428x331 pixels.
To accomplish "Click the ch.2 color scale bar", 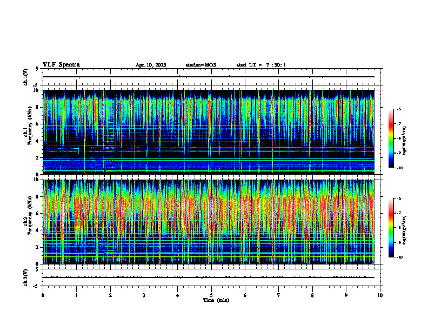I will (x=391, y=228).
